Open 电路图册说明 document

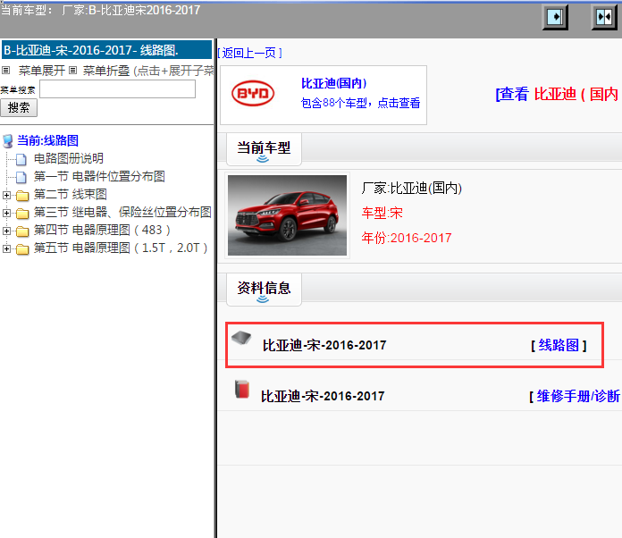(x=69, y=158)
